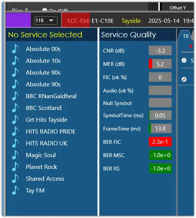Select the Magic Soul service
Screen dimensions: 196x218
click(41, 155)
